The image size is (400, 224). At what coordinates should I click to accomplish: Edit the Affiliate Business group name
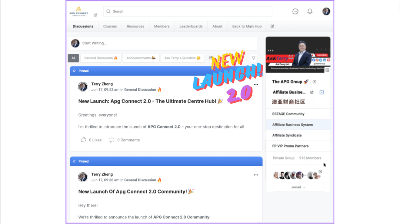pos(312,92)
